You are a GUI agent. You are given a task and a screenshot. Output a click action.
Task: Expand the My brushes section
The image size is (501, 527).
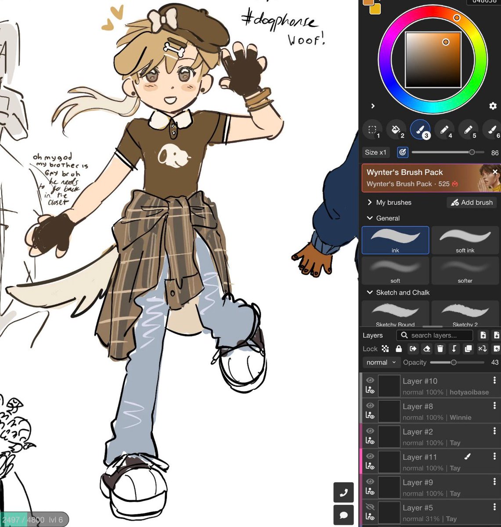389,202
